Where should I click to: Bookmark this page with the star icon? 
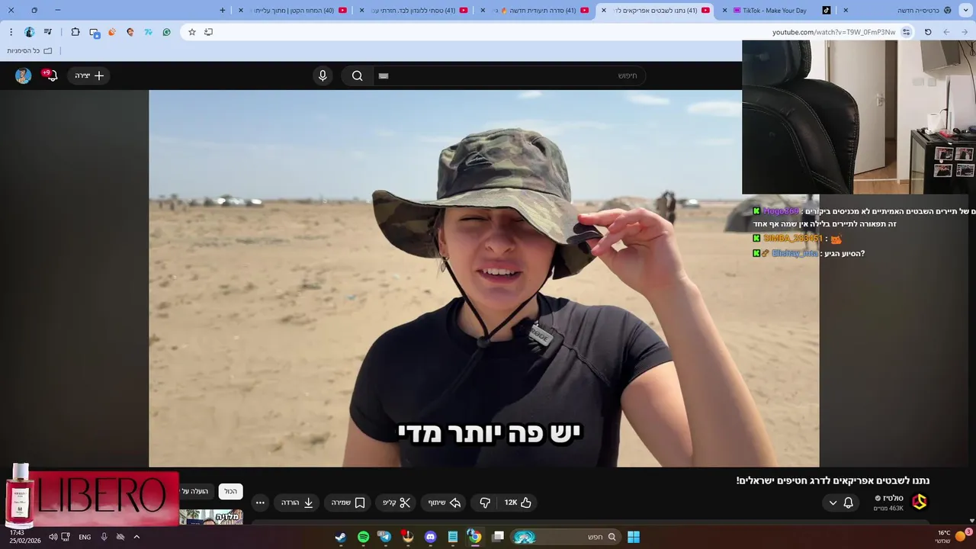click(192, 32)
